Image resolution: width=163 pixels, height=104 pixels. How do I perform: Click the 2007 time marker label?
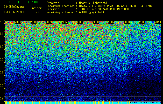[111, 22]
